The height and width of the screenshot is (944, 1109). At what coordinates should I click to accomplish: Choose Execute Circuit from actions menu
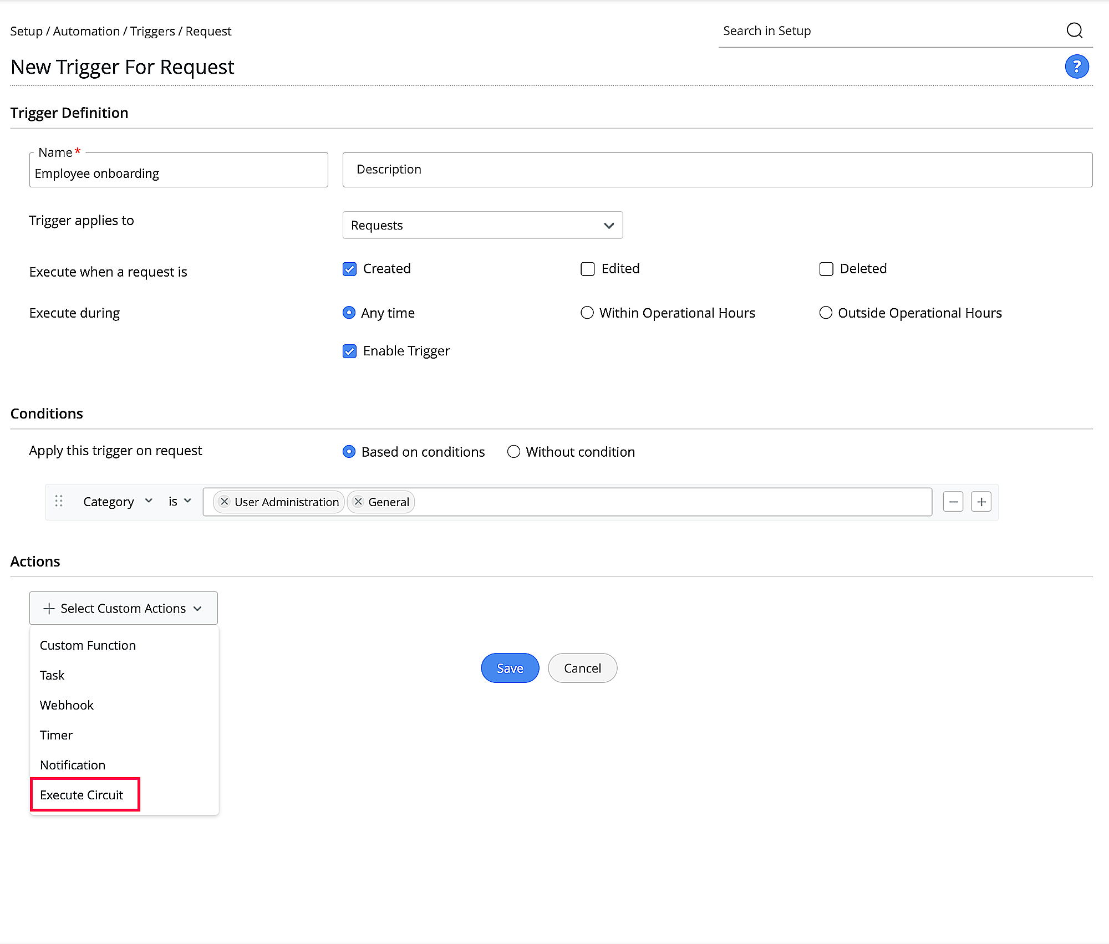[x=82, y=795]
